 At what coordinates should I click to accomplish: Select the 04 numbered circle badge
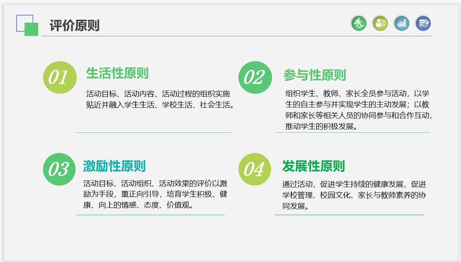[255, 169]
